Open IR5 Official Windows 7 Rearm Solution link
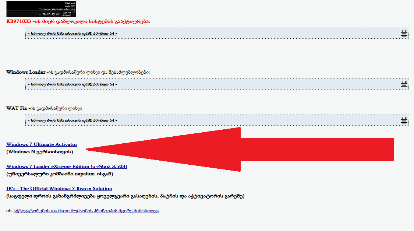This screenshot has height=231, width=414. click(59, 189)
